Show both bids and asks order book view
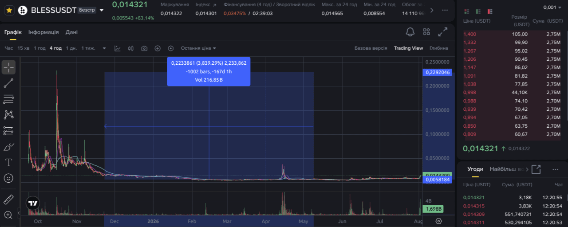 [466, 12]
